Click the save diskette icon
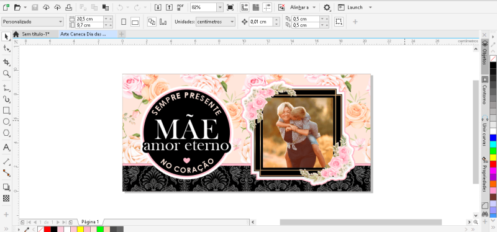Screen dimensions: 497x232 pos(35,7)
